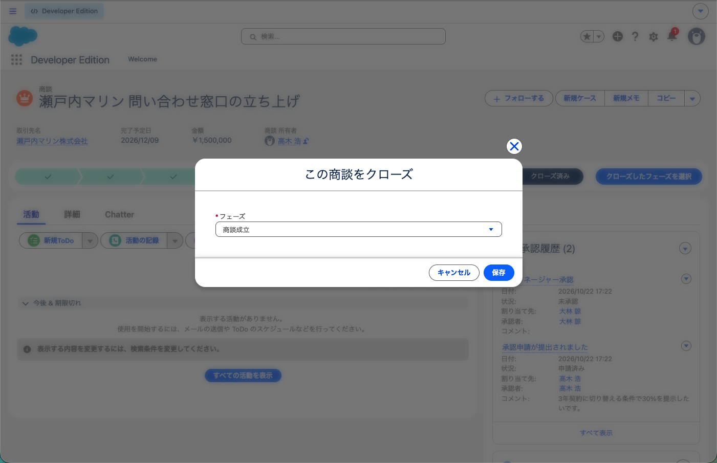
Task: Click クローズしたフェーズを選択 button
Action: [x=649, y=177]
